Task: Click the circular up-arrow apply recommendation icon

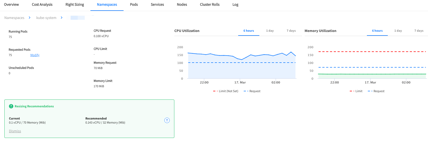Action: 167,120
